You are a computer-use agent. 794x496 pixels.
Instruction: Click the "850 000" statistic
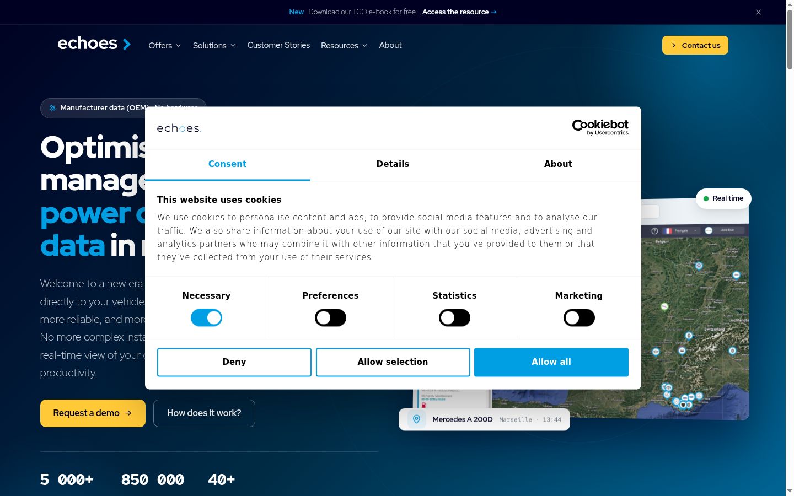click(153, 480)
